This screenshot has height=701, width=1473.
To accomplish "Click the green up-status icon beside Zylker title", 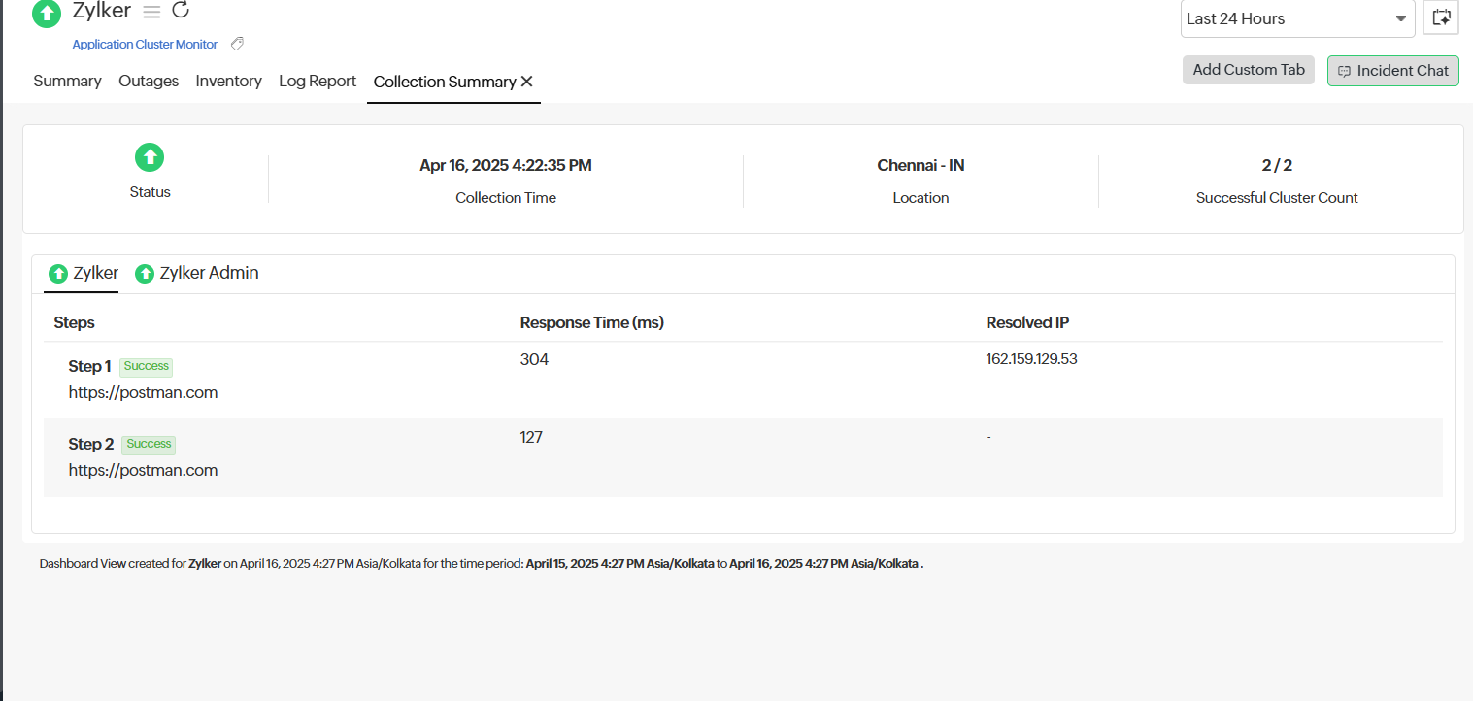I will (47, 13).
